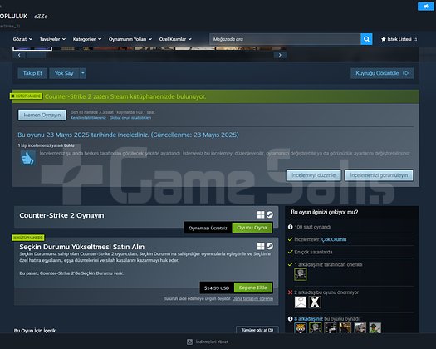Click the Sepete Ekle button

tap(253, 288)
